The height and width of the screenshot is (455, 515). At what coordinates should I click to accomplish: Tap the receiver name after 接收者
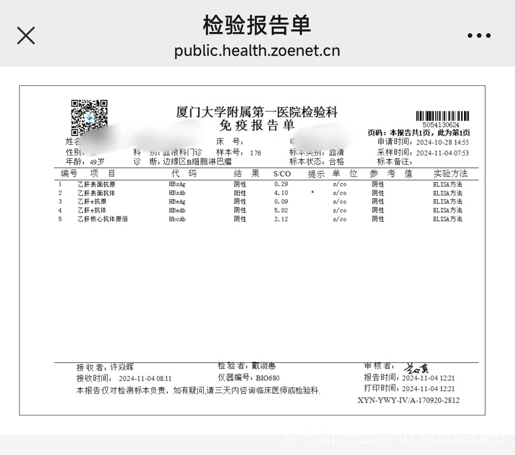[x=122, y=367]
